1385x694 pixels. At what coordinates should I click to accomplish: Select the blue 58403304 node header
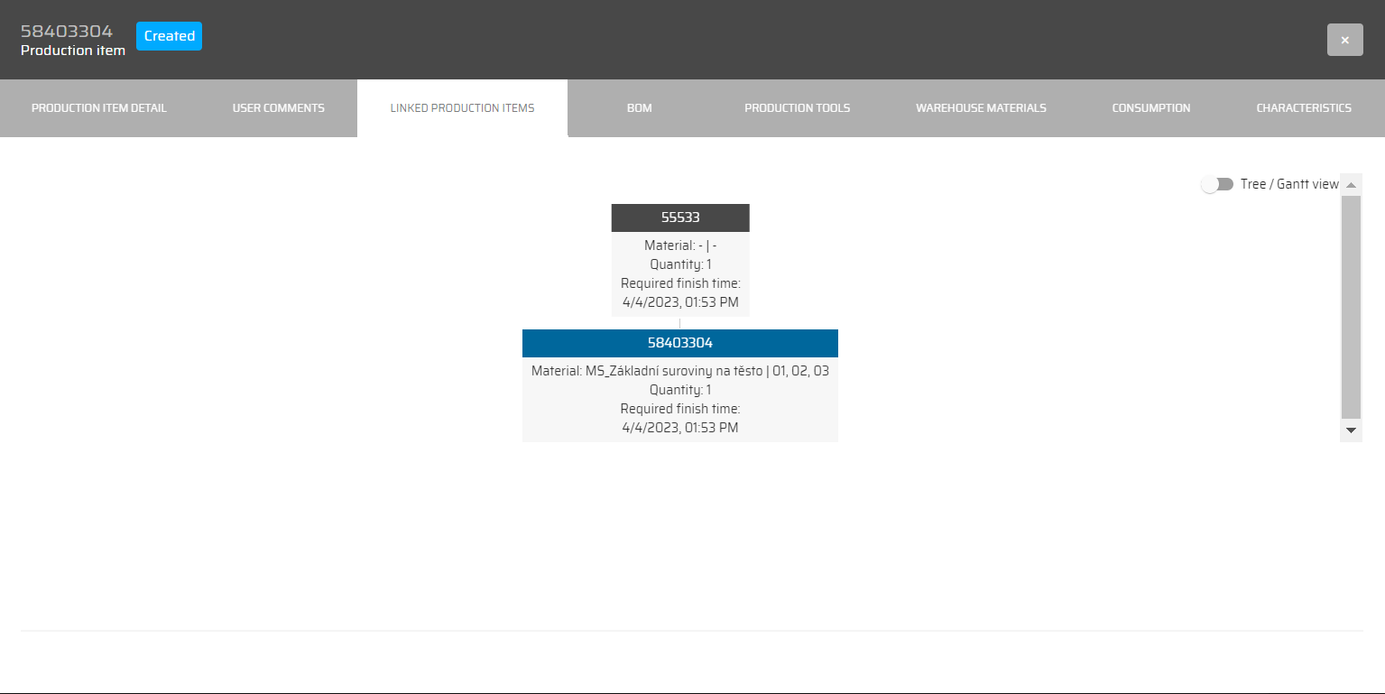680,343
